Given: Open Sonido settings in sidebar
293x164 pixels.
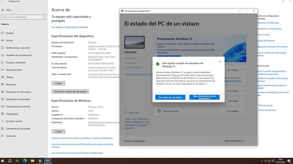Looking at the screenshot, I should (10, 40).
